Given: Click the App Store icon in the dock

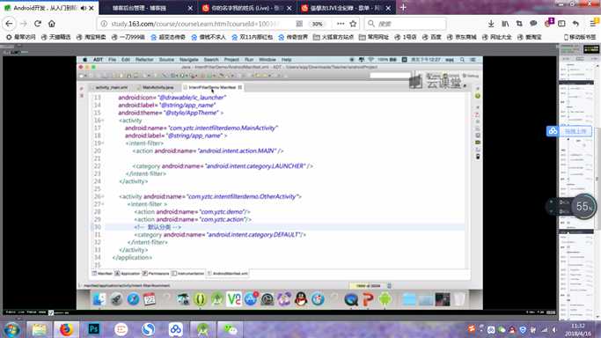Looking at the screenshot, I should click(x=250, y=299).
